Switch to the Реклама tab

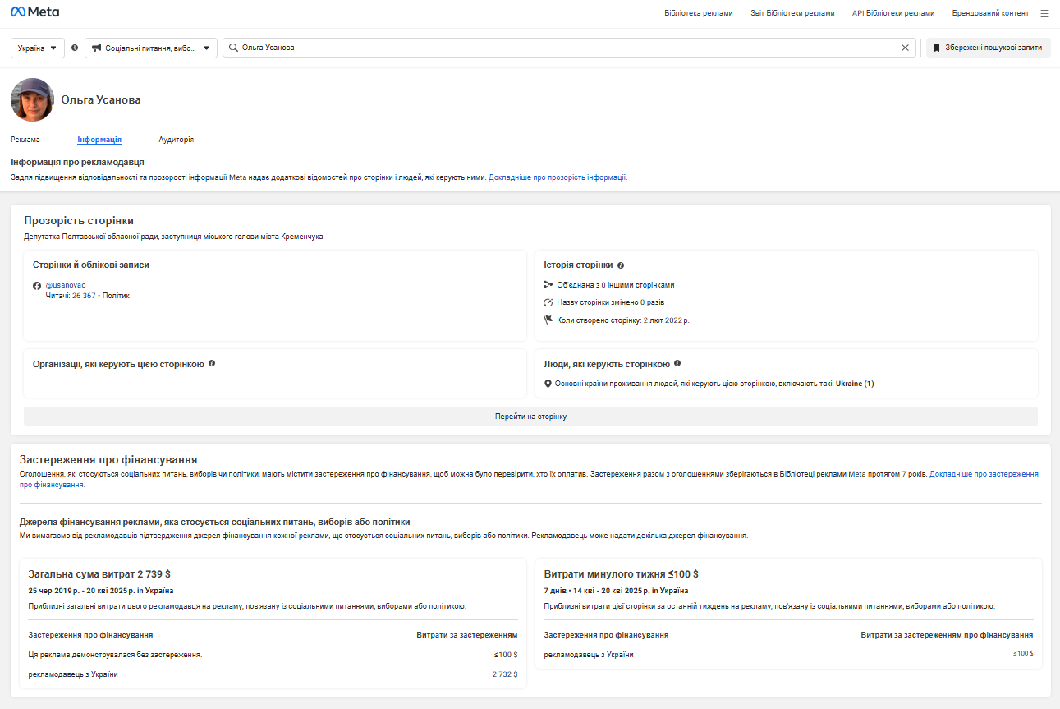(25, 140)
